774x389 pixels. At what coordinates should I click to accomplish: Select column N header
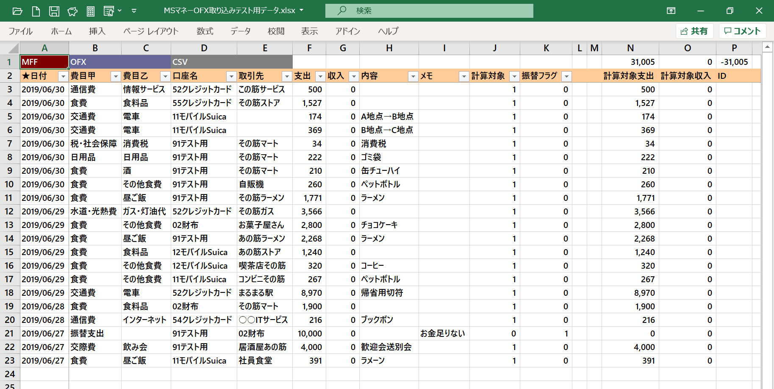pyautogui.click(x=630, y=48)
